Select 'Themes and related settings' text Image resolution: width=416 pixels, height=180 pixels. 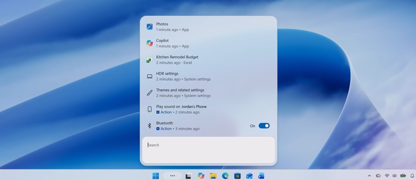pos(180,90)
